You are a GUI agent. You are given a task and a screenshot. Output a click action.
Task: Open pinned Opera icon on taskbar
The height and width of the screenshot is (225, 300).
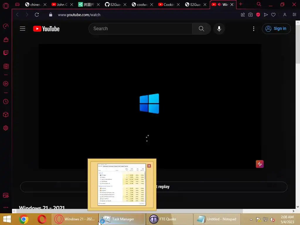pyautogui.click(x=42, y=219)
